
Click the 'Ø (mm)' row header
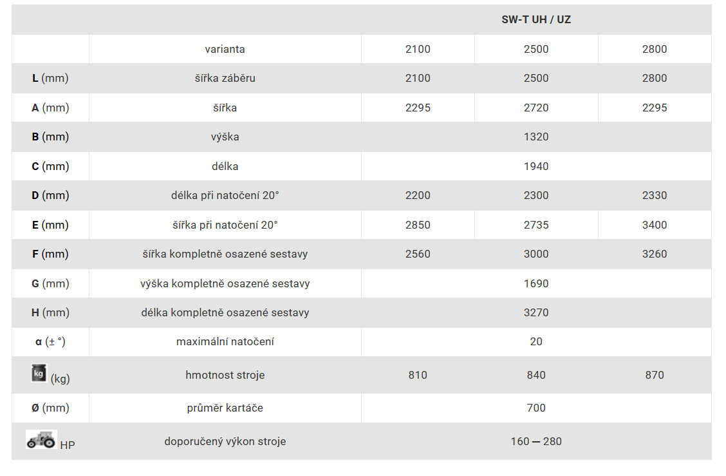coord(50,408)
